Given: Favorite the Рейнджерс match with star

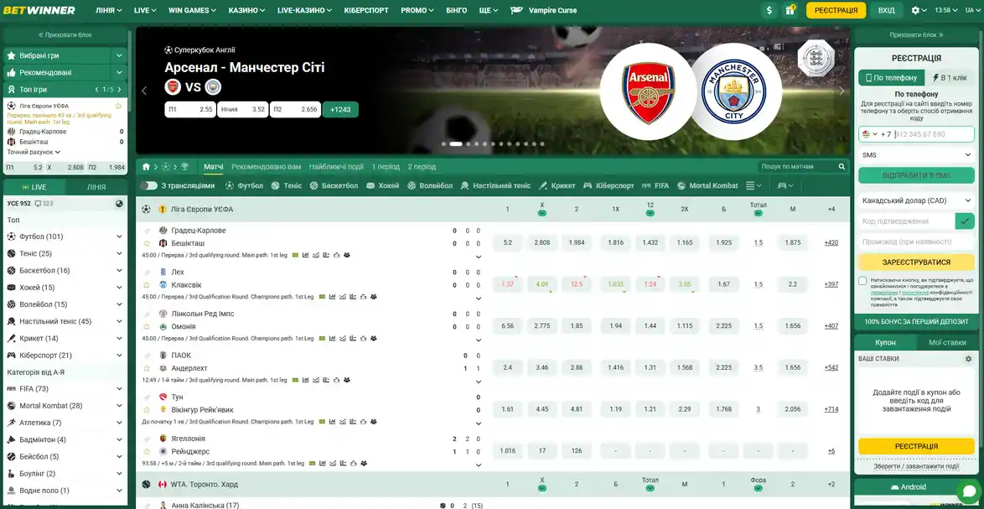Looking at the screenshot, I should 147,451.
